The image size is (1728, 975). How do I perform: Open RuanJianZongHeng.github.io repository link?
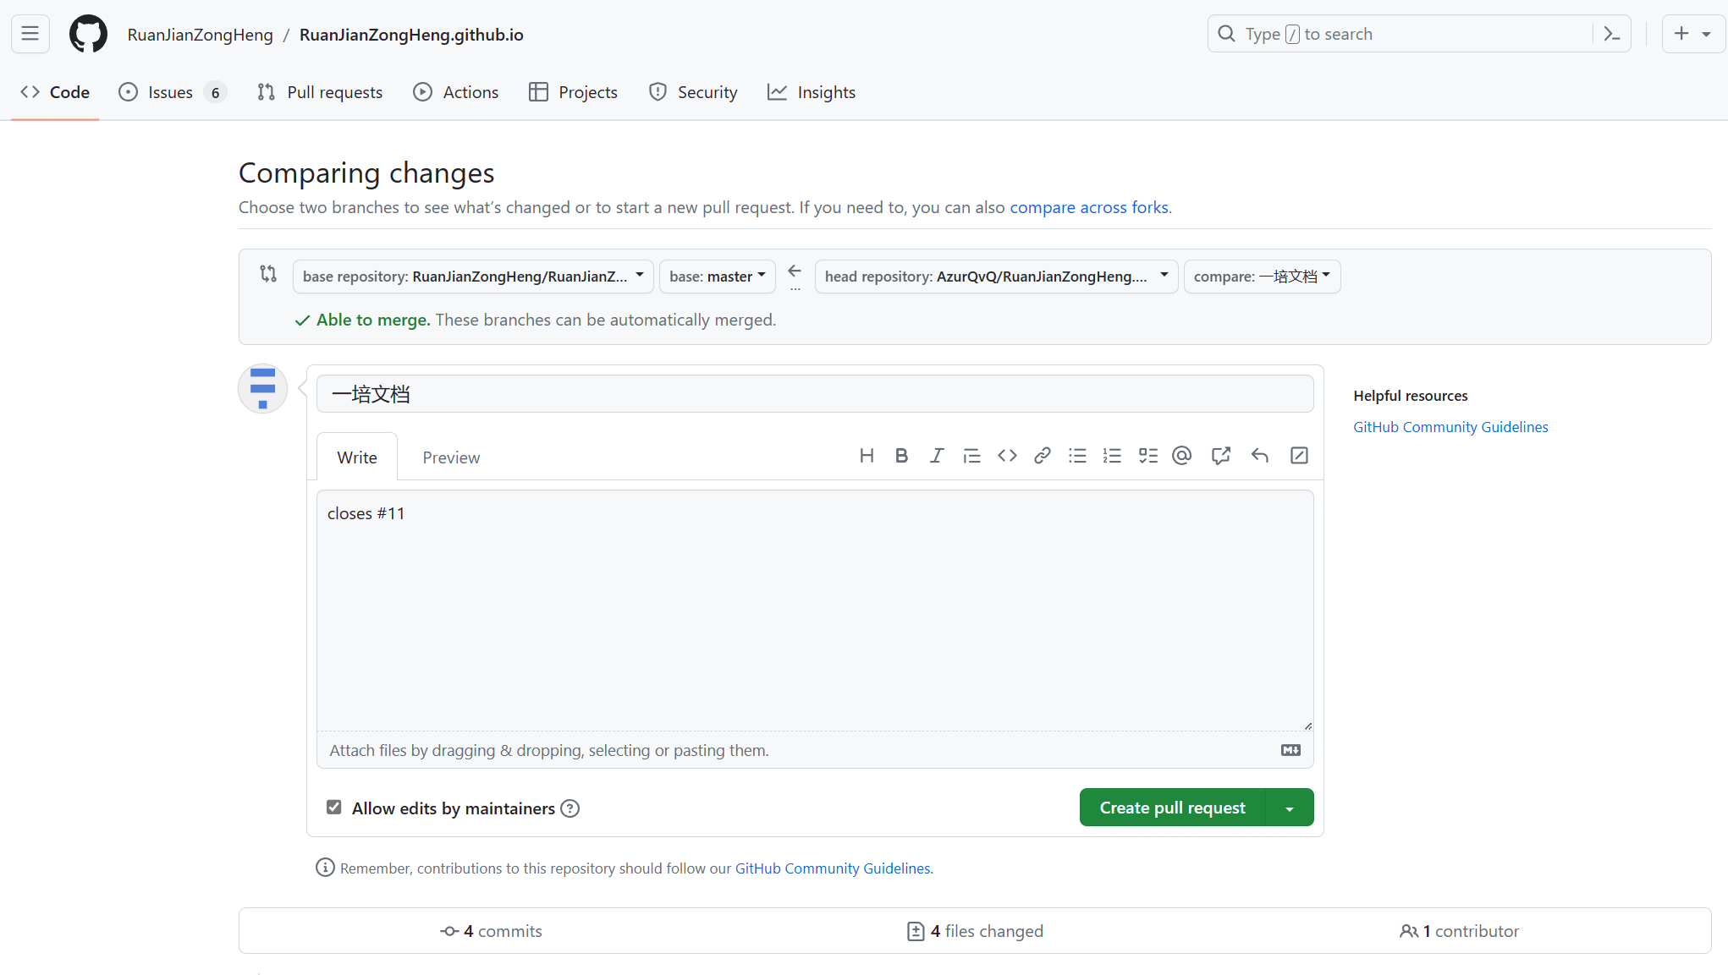(x=411, y=35)
